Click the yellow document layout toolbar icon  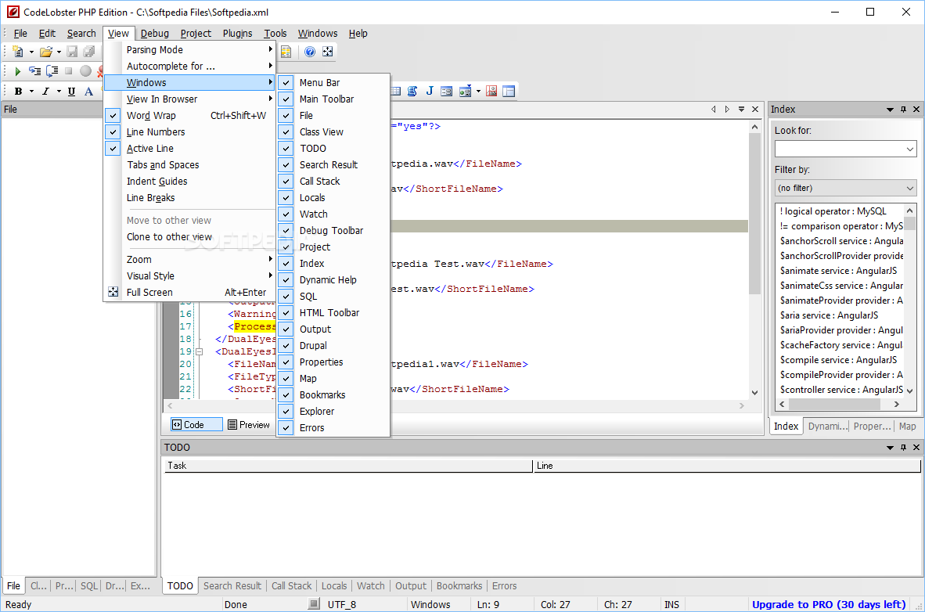tap(286, 52)
